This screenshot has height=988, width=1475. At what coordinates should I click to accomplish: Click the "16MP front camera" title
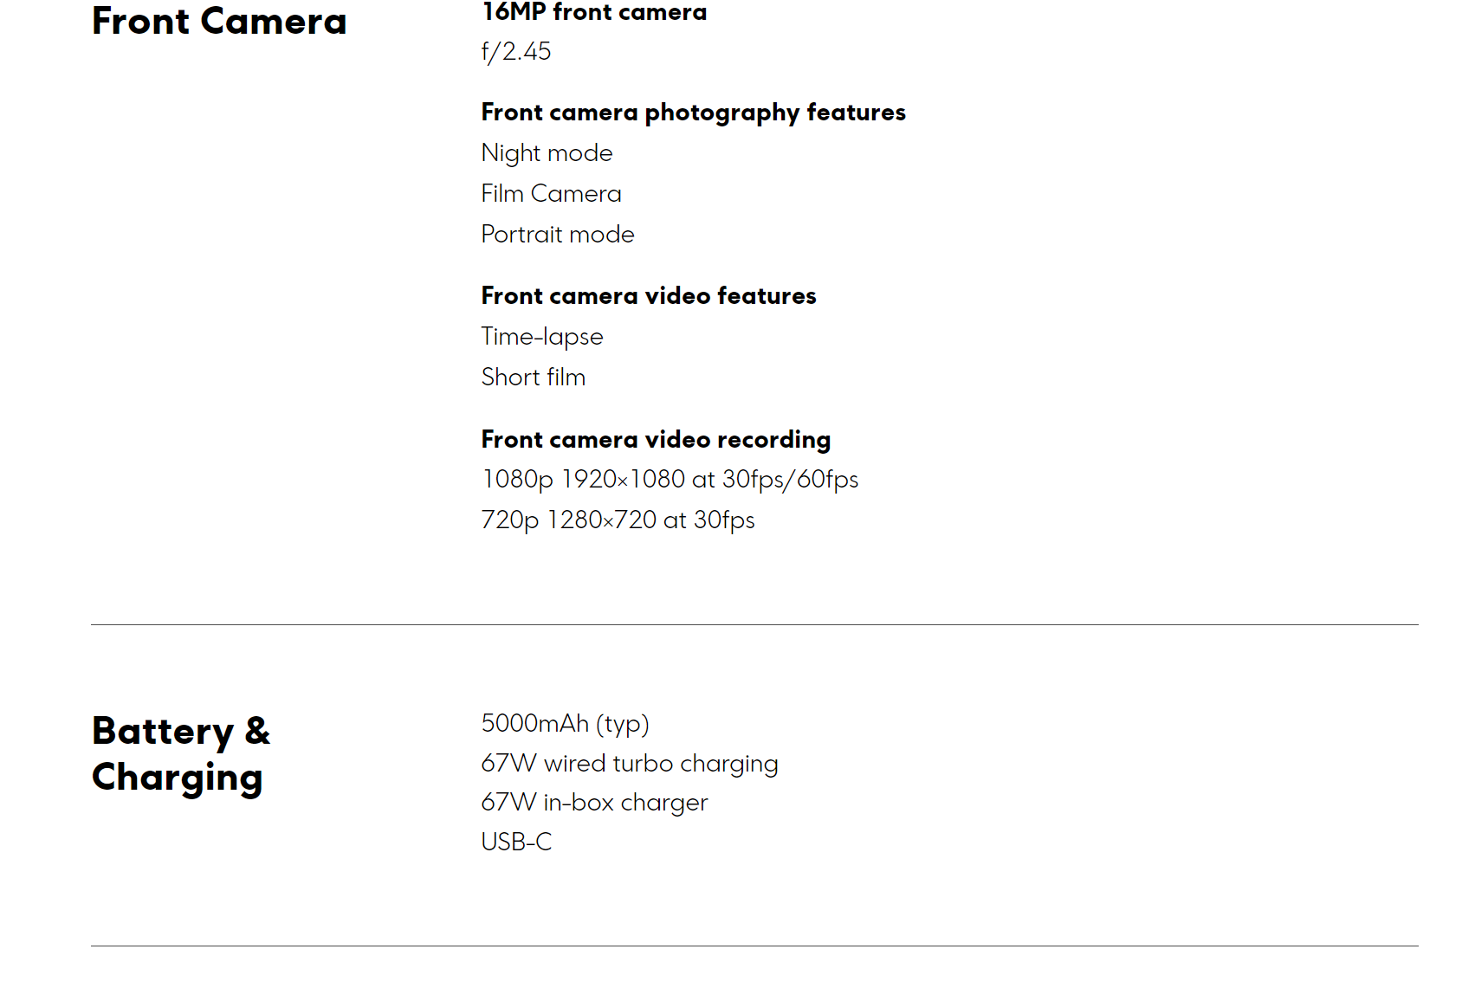click(x=594, y=12)
